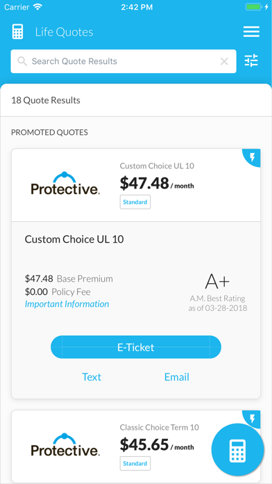The height and width of the screenshot is (484, 272).
Task: Send quote via Email
Action: click(x=177, y=377)
